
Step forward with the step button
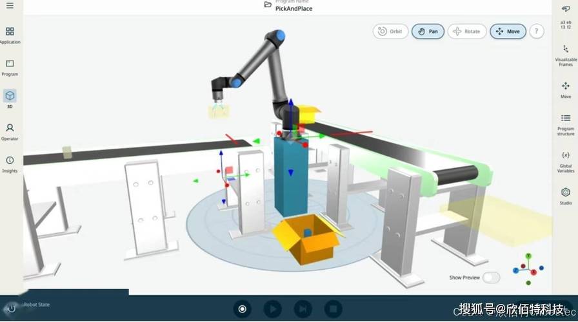(303, 309)
